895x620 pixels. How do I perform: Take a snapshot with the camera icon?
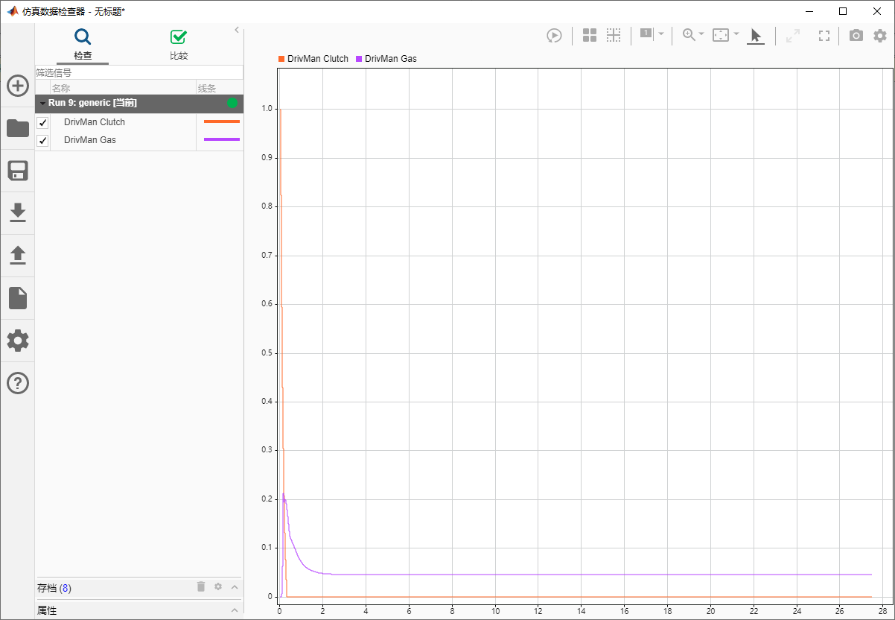pyautogui.click(x=856, y=35)
